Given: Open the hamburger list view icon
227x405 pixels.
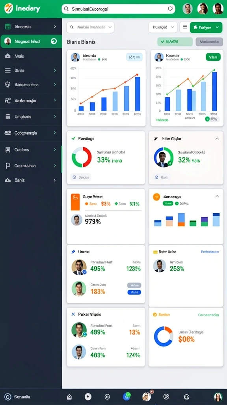Looking at the screenshot, I should coord(185,27).
